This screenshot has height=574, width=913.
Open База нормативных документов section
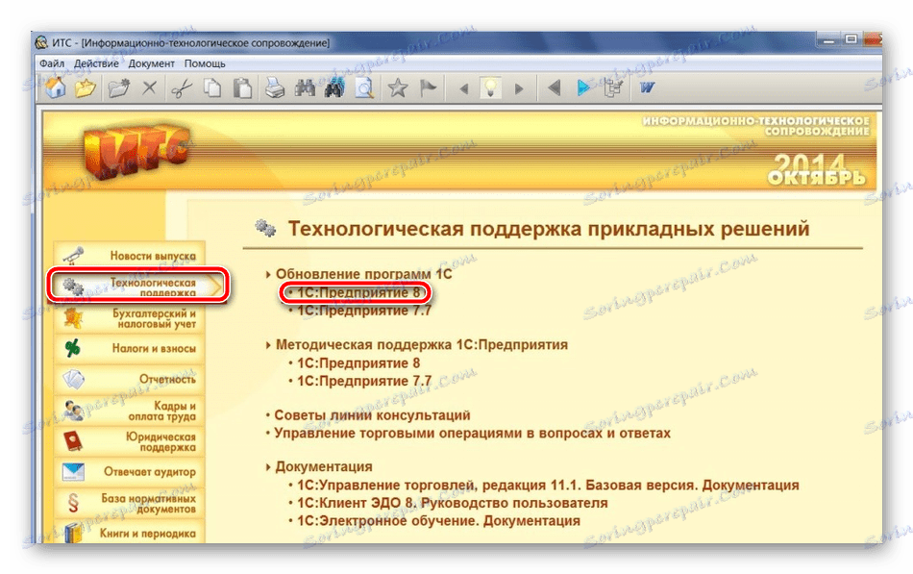pos(130,503)
